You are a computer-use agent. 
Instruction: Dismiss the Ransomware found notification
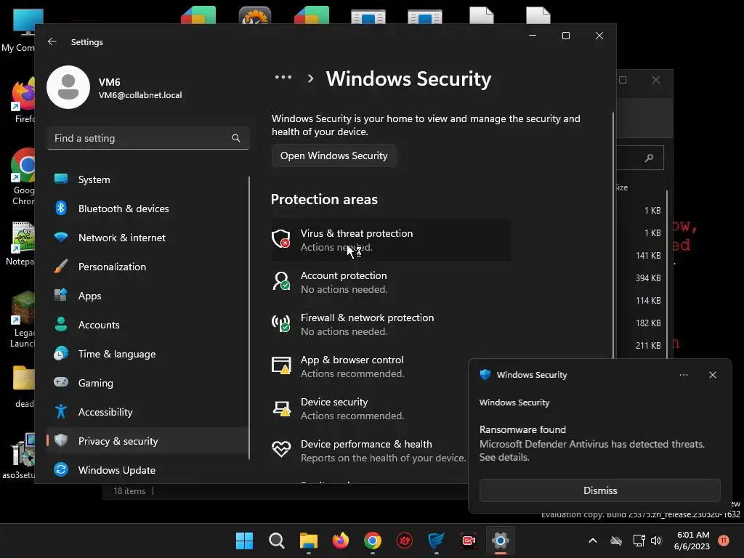pyautogui.click(x=599, y=490)
